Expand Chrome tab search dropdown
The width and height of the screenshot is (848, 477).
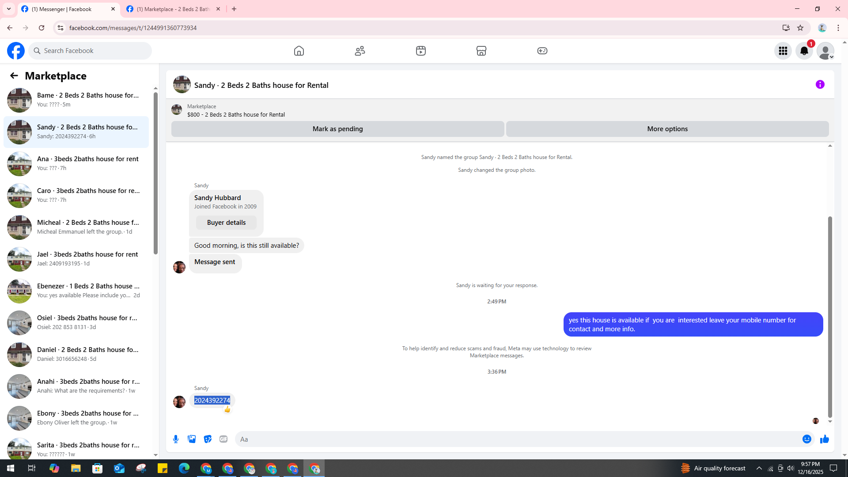pyautogui.click(x=9, y=9)
